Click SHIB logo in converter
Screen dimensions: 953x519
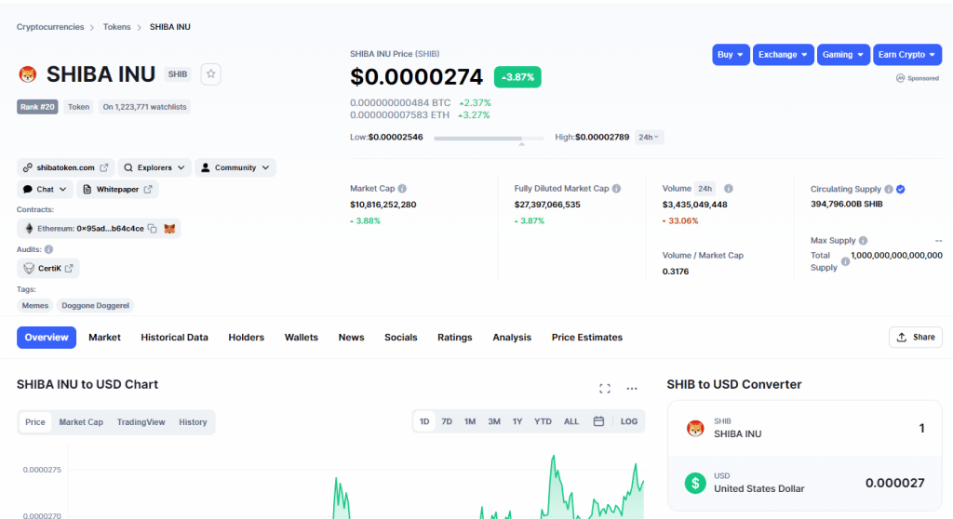coord(695,428)
